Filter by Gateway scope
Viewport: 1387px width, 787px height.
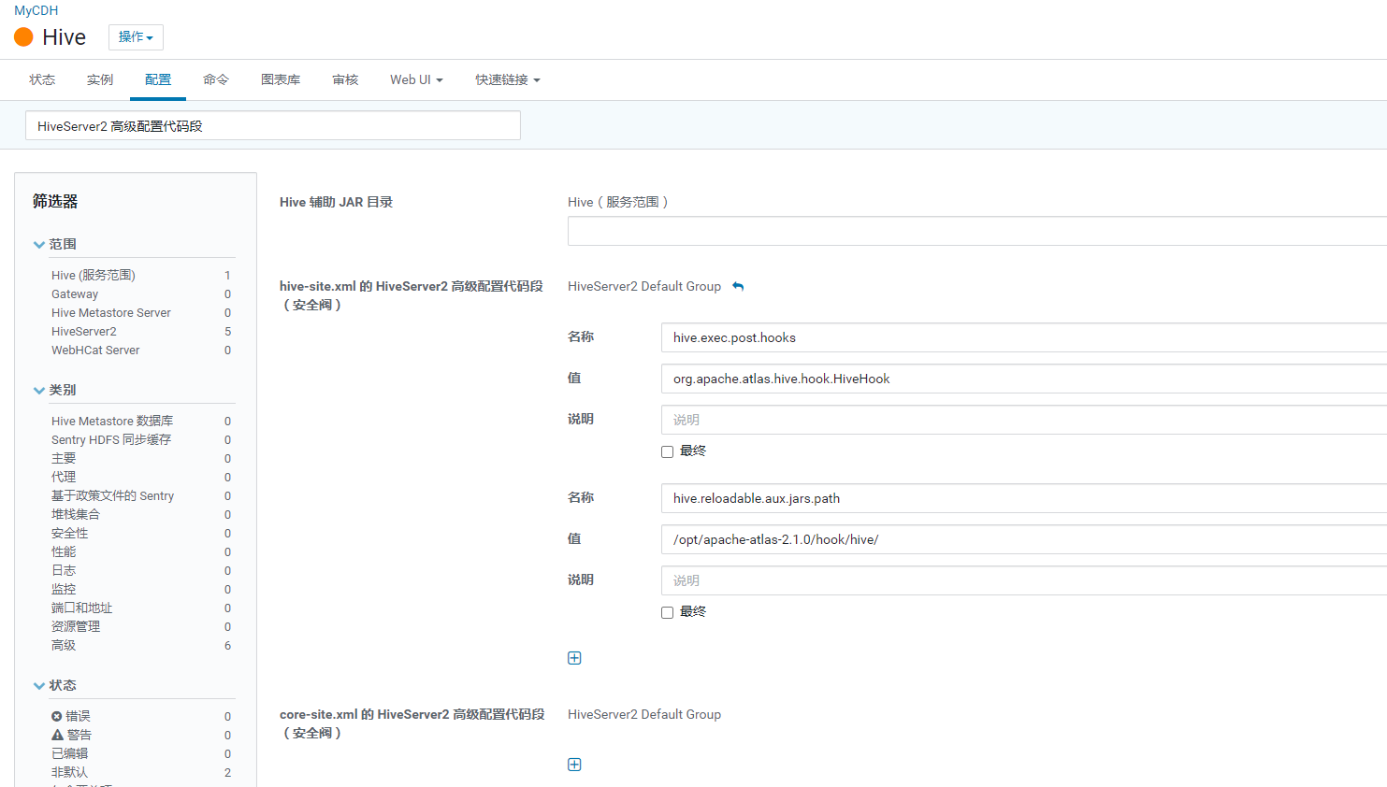[75, 293]
